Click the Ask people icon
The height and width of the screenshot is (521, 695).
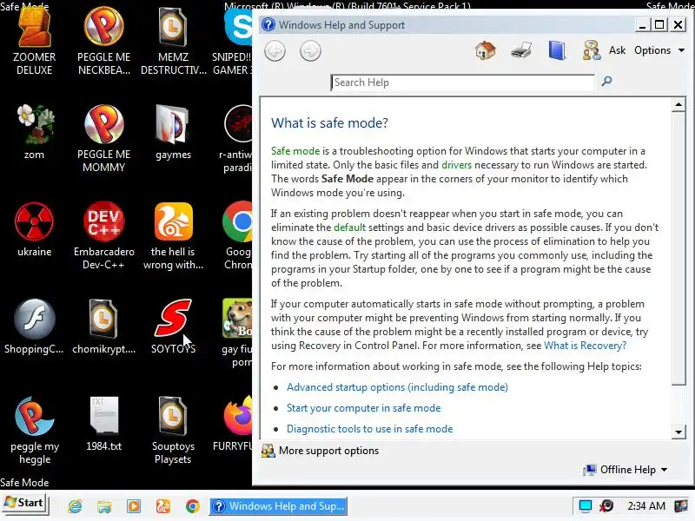pos(592,50)
